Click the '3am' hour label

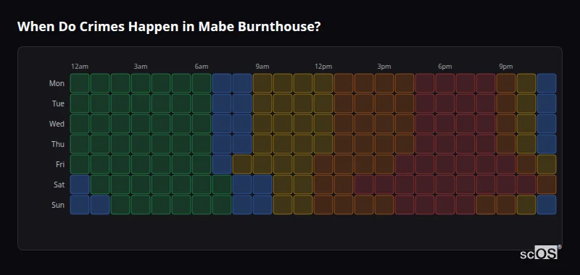click(141, 67)
